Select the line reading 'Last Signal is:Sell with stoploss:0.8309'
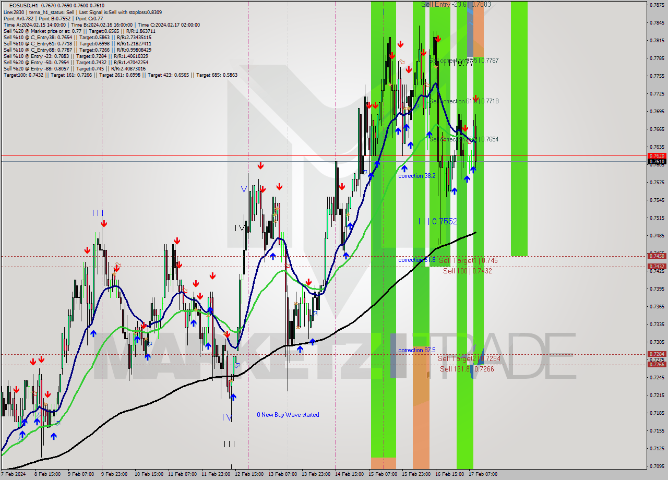The image size is (668, 480). (x=120, y=12)
